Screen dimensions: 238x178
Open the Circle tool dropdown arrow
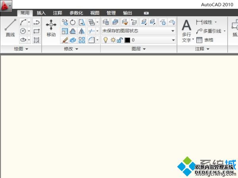[29, 31]
